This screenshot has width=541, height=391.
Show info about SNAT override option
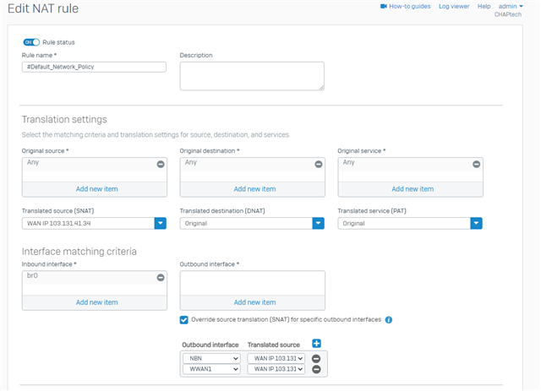389,320
